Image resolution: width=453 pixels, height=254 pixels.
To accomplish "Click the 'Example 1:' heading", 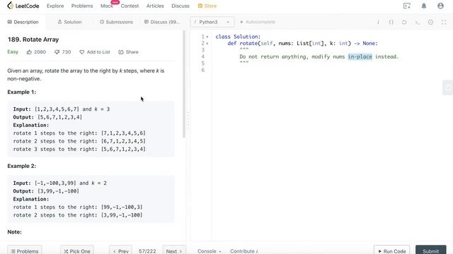I will (22, 92).
